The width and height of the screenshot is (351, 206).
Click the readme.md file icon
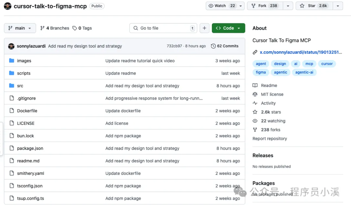pyautogui.click(x=12, y=161)
